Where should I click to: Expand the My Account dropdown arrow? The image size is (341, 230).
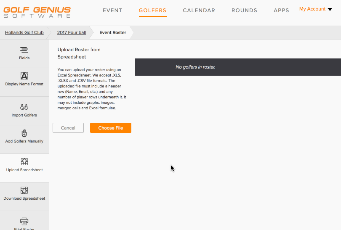330,9
